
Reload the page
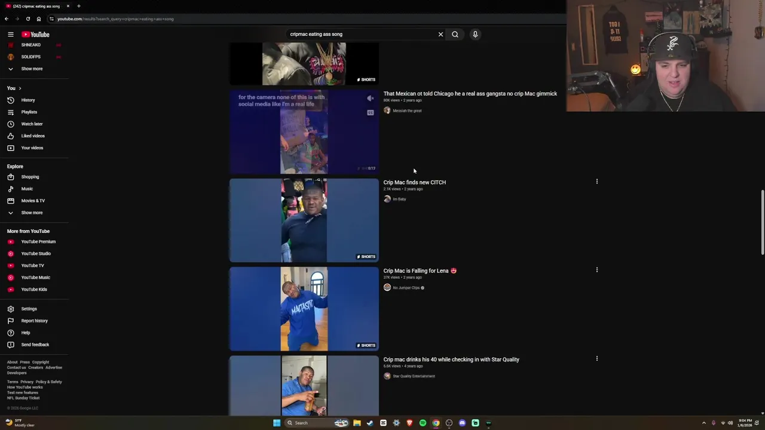tap(27, 19)
